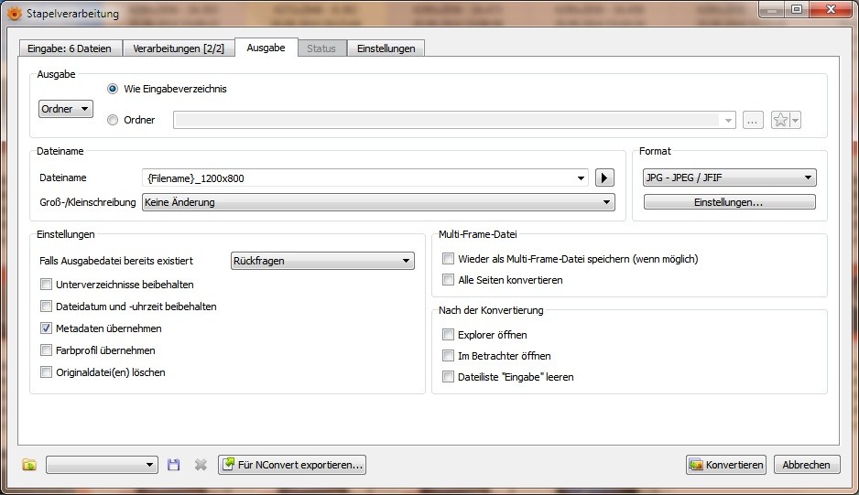
Task: Click Für NConvert exportieren... button
Action: [292, 465]
